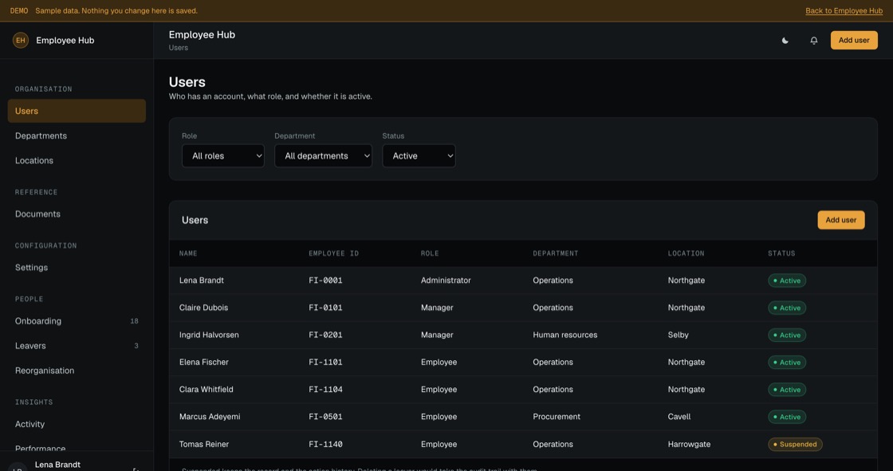Go to Departments in the sidebar
The width and height of the screenshot is (893, 471).
77,135
